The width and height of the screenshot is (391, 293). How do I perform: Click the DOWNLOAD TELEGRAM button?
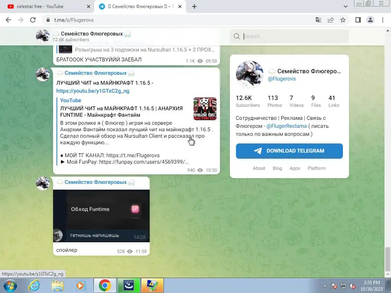(x=289, y=151)
